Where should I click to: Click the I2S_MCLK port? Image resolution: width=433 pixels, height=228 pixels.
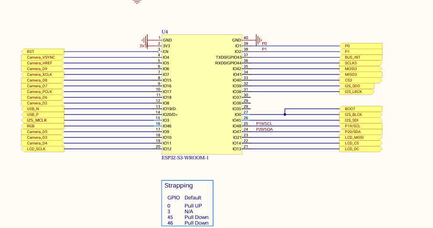pyautogui.click(x=43, y=120)
